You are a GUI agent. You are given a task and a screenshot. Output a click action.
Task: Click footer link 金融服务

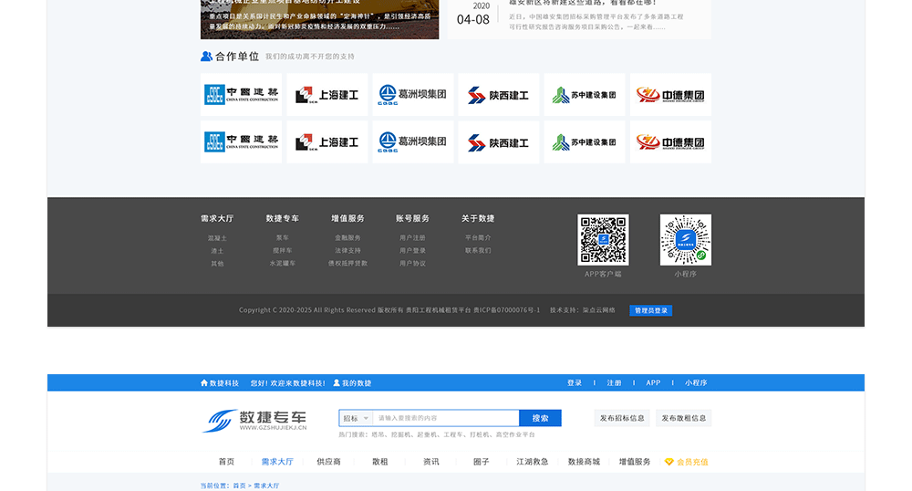347,238
